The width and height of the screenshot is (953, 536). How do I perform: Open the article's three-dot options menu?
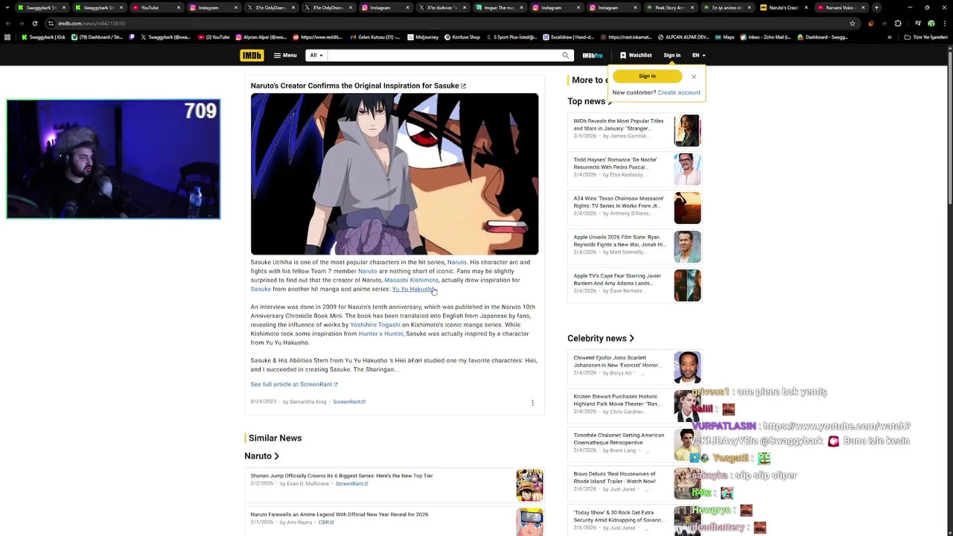(532, 403)
